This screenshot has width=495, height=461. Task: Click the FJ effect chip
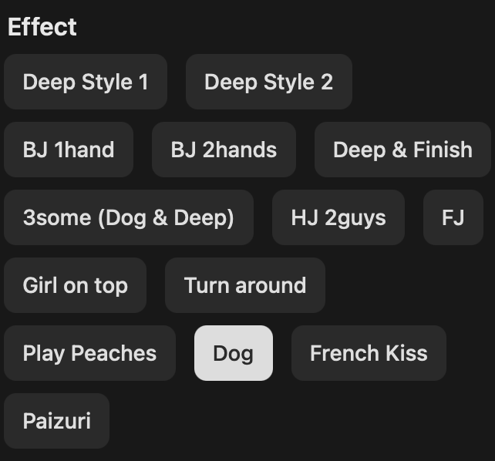point(453,217)
